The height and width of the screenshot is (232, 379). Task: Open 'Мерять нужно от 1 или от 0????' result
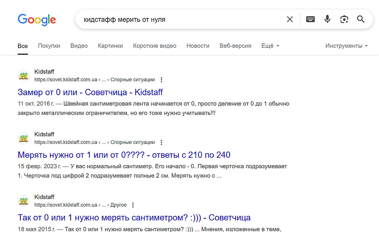coord(124,155)
